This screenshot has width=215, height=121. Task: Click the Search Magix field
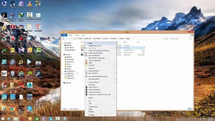click(180, 39)
